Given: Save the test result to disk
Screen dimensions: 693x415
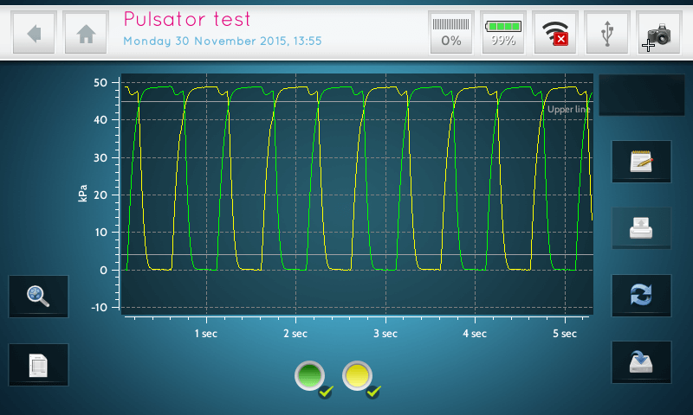Looking at the screenshot, I should tap(641, 362).
